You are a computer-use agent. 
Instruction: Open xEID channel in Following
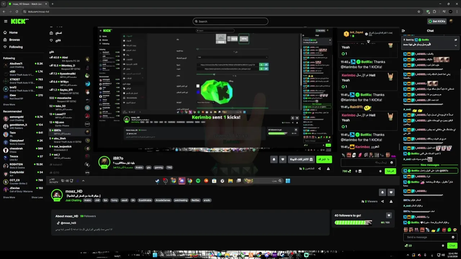pyautogui.click(x=23, y=73)
